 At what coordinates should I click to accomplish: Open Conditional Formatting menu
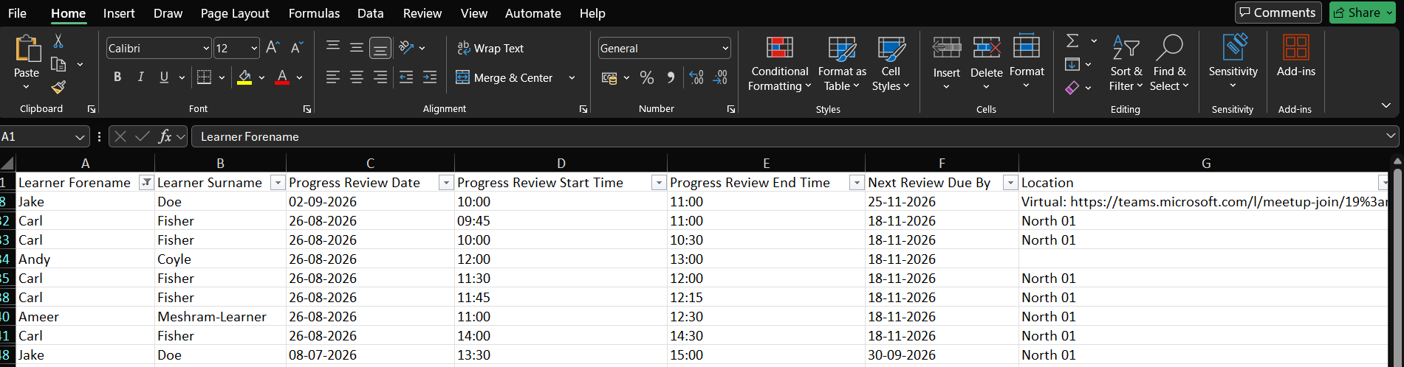[x=779, y=63]
